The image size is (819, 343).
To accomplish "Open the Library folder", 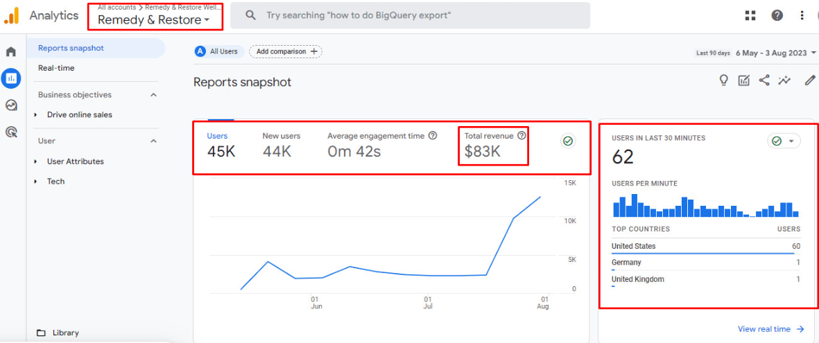I will click(x=58, y=333).
